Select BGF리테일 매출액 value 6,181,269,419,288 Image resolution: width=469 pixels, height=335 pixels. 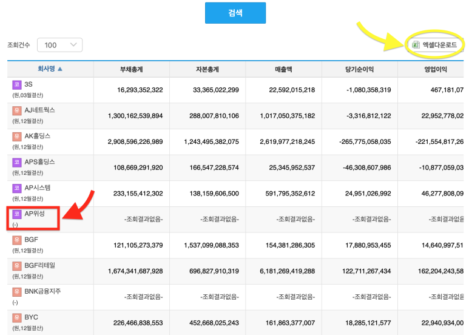(x=288, y=271)
